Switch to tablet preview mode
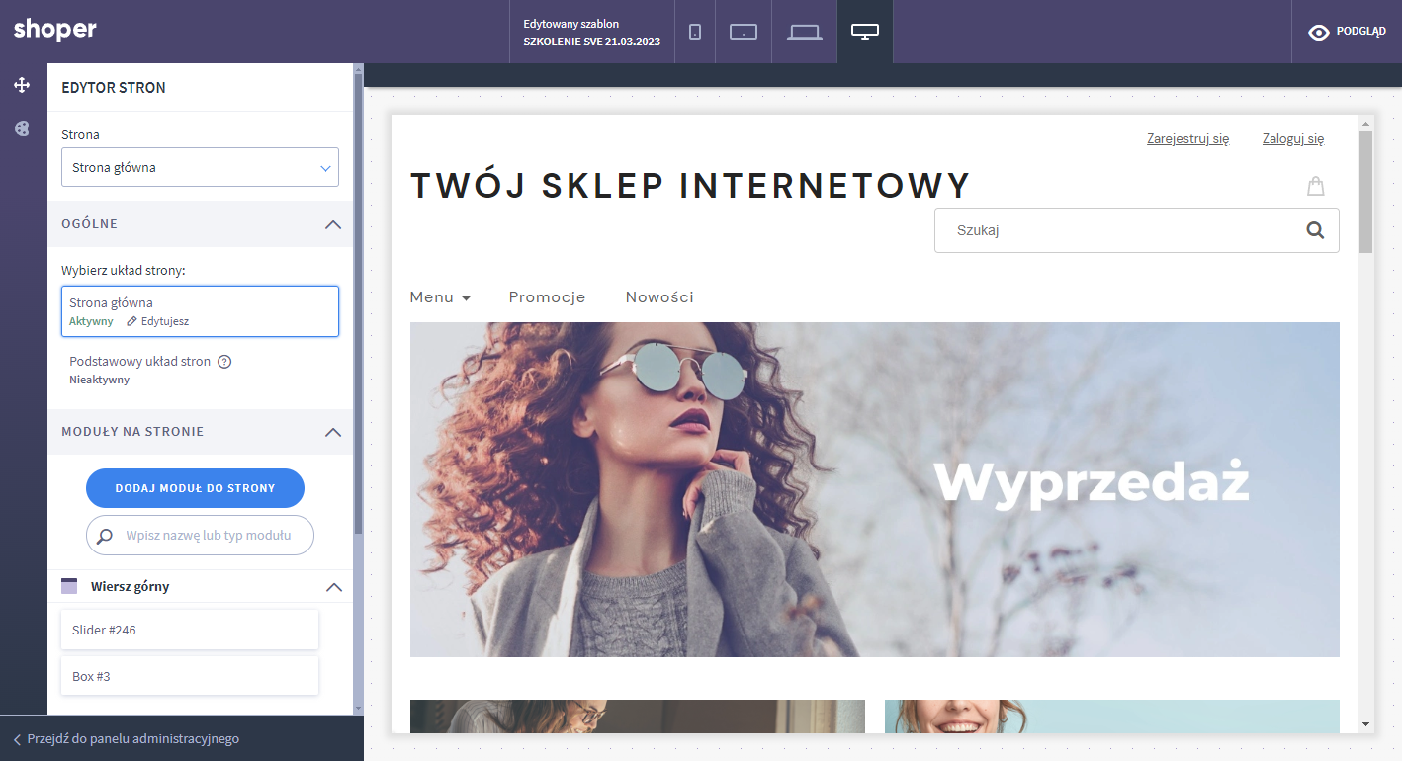The height and width of the screenshot is (761, 1402). 743,32
